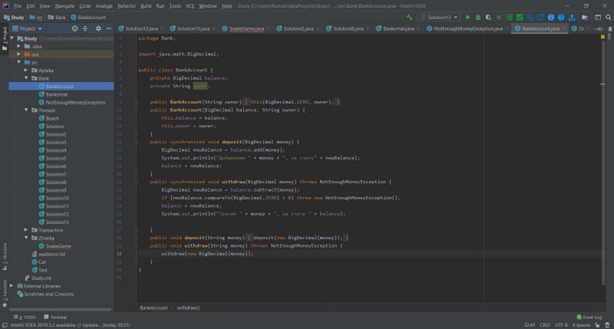Click the src breadcrumb in navigation bar
614x329 pixels.
coord(36,17)
